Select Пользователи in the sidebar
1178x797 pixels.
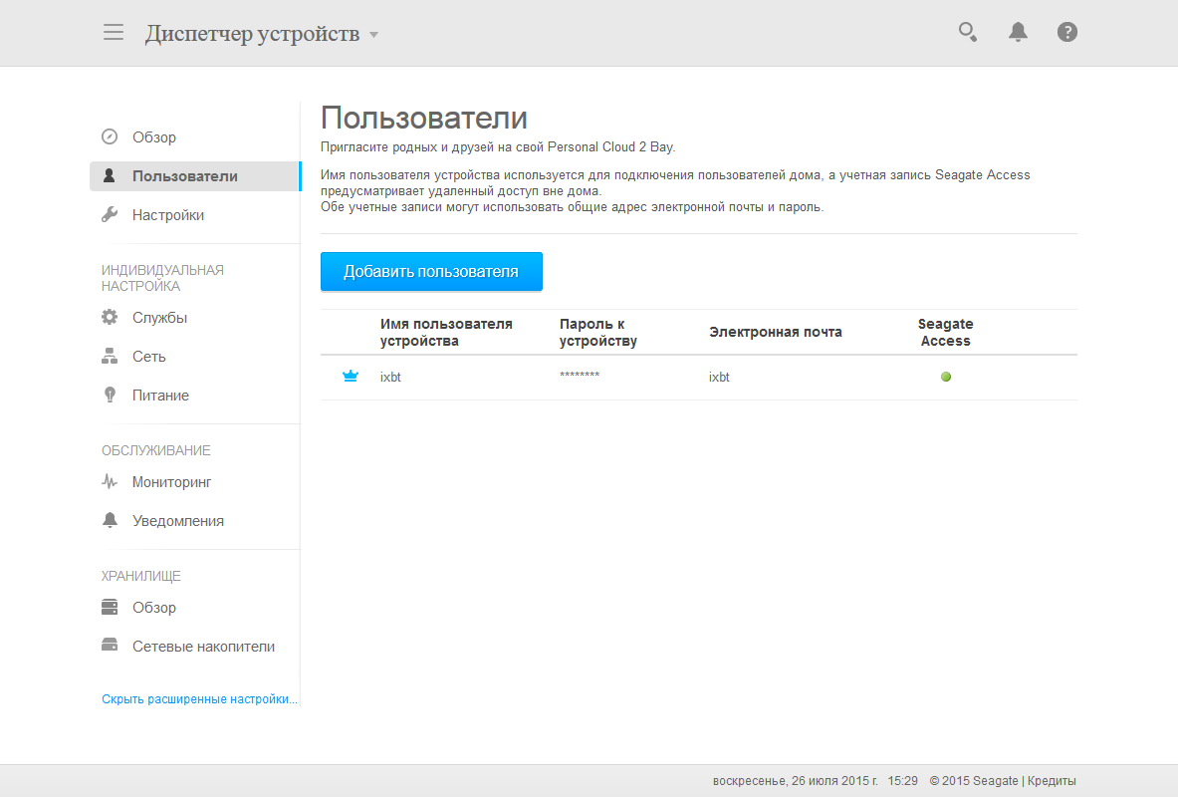click(x=195, y=176)
